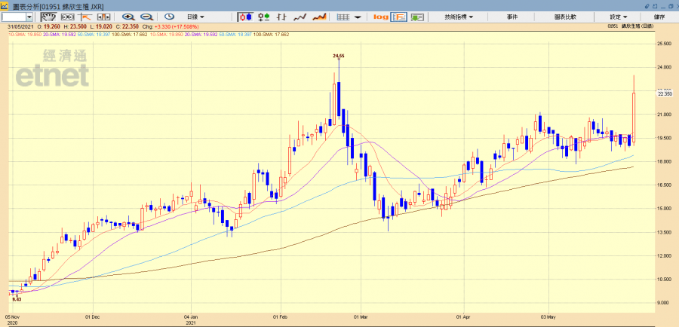Switch to area chart type

[319, 17]
